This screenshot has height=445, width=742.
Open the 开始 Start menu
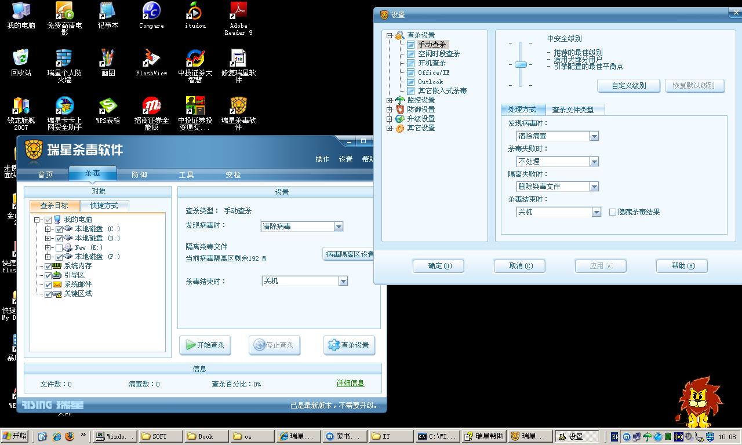click(14, 436)
